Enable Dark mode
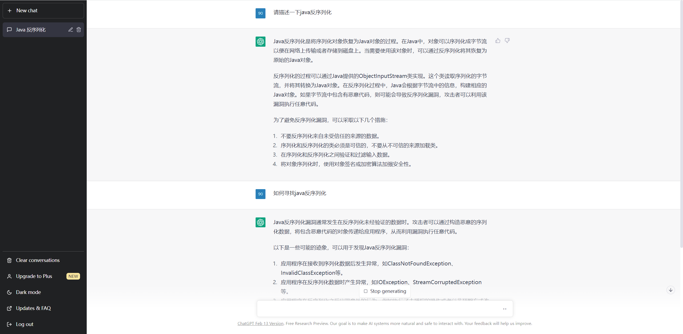The width and height of the screenshot is (683, 334). click(x=28, y=292)
